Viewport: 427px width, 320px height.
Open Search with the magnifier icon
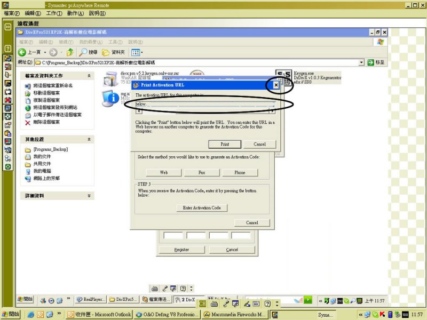coord(84,52)
